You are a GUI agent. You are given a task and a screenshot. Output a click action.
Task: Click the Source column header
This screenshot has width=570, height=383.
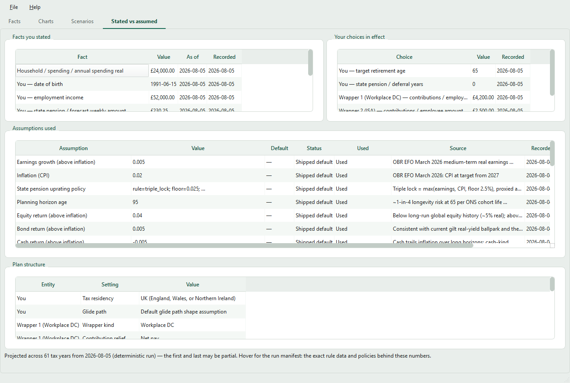[458, 148]
